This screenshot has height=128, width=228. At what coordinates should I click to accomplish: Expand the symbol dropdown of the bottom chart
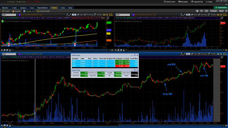click(17, 54)
